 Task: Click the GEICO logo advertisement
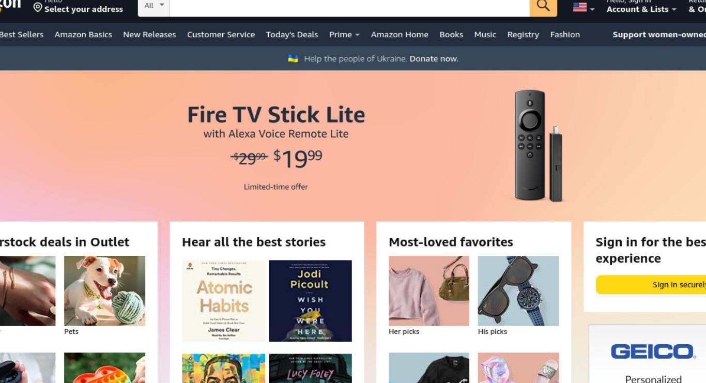[653, 351]
